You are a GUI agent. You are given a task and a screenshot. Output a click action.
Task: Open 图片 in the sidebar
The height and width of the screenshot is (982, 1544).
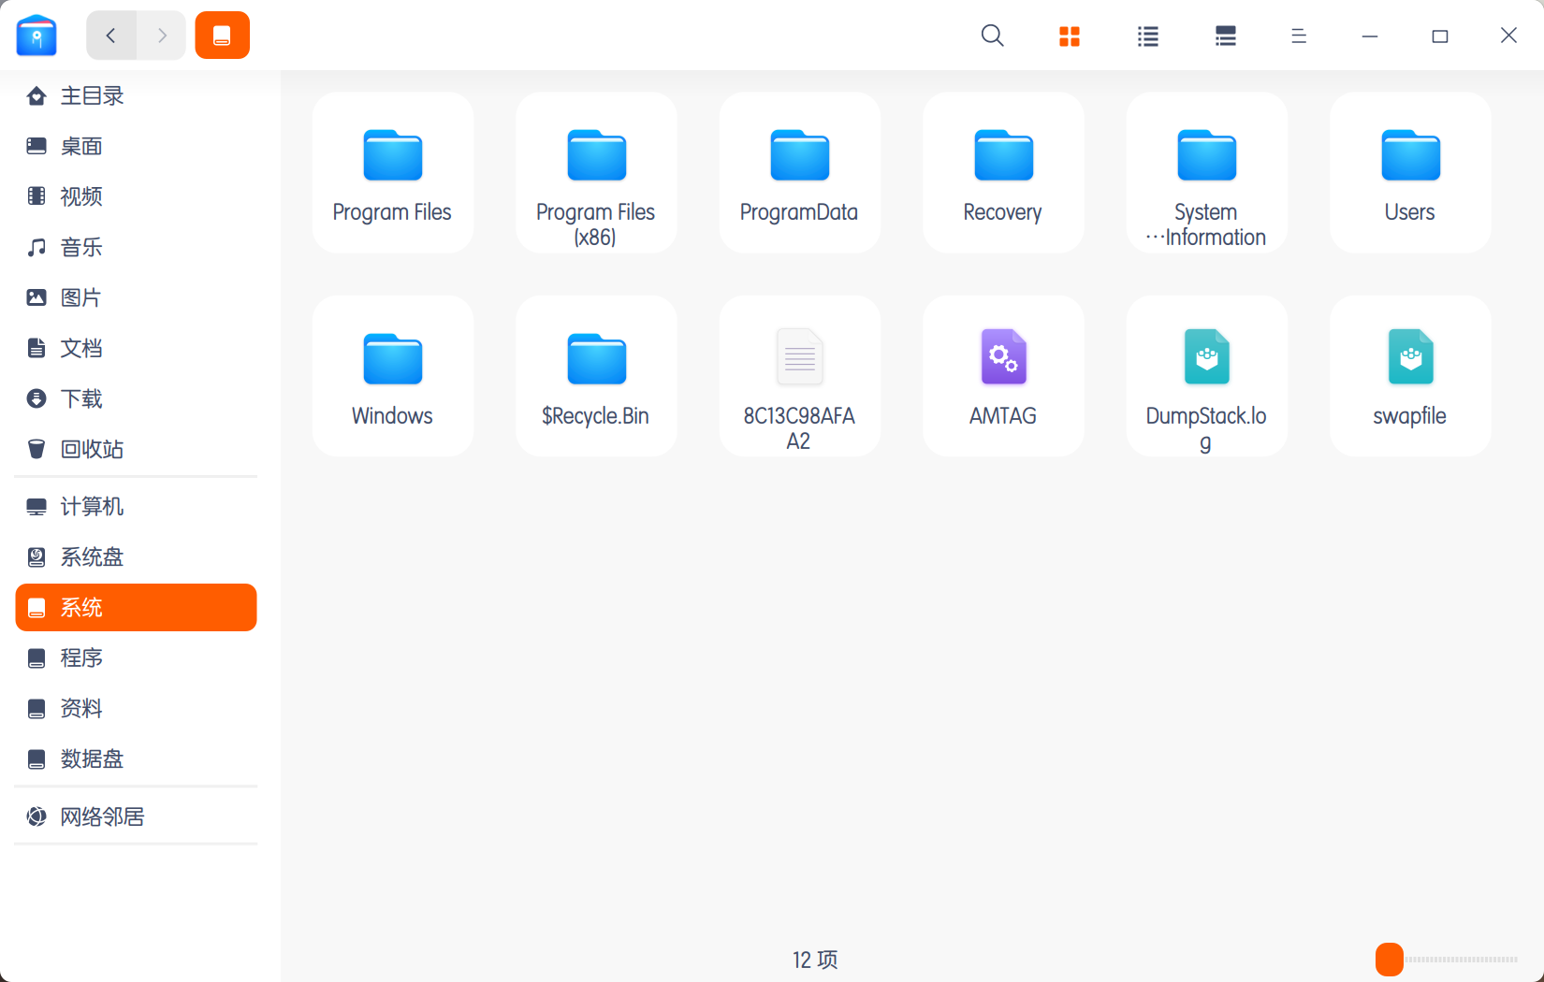tap(136, 297)
